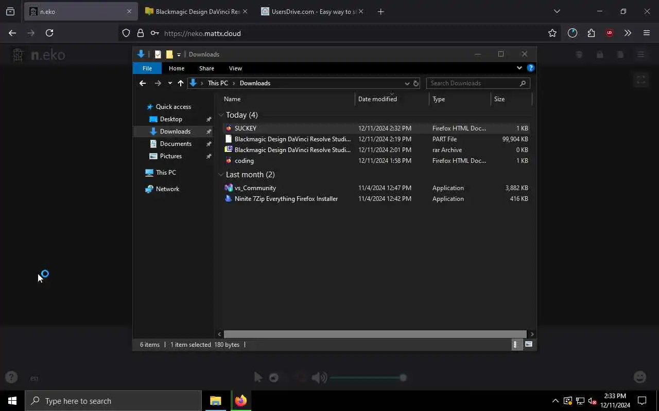659x411 pixels.
Task: Switch to the UsersDrive.com browser tab
Action: pos(311,11)
